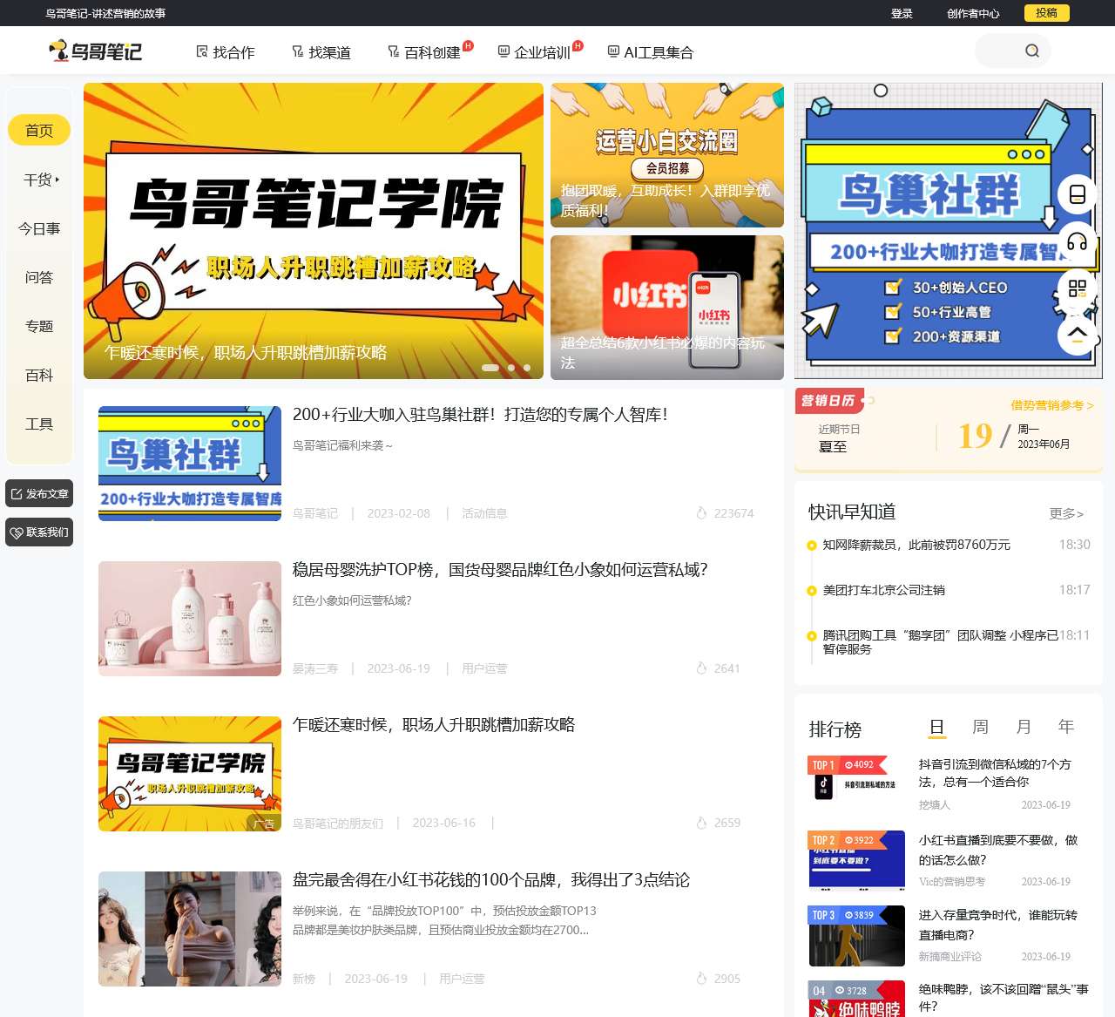1115x1017 pixels.
Task: Click the 找渠道 menu icon
Action: pos(298,51)
